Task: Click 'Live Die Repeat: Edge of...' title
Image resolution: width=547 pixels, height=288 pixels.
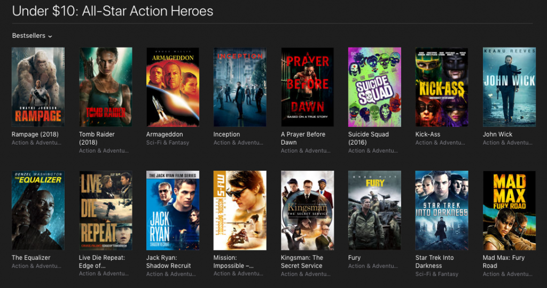Action: click(x=102, y=261)
